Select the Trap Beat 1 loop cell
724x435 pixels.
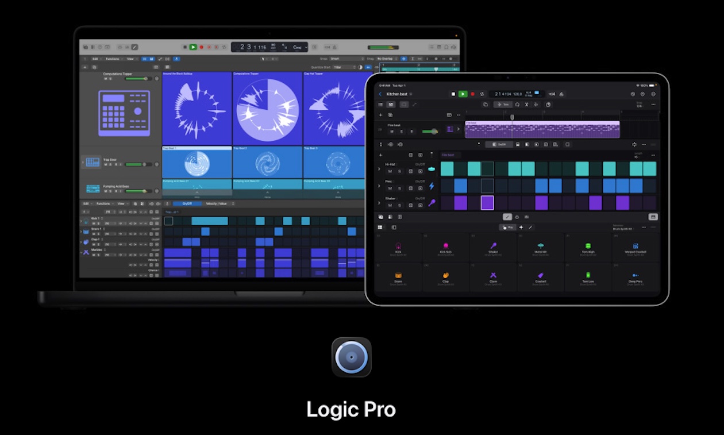tap(197, 162)
